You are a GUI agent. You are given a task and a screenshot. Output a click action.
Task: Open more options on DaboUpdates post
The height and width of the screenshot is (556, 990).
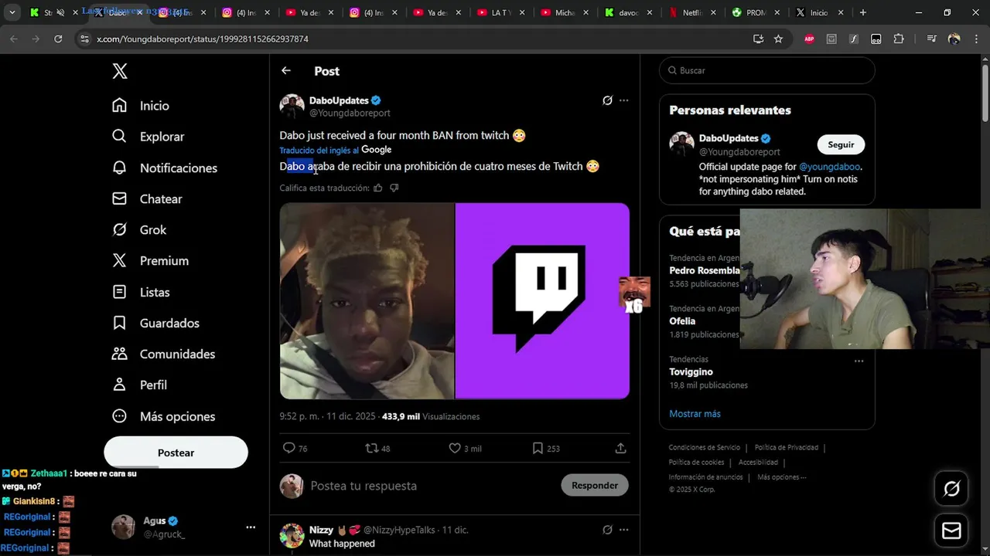pos(623,100)
